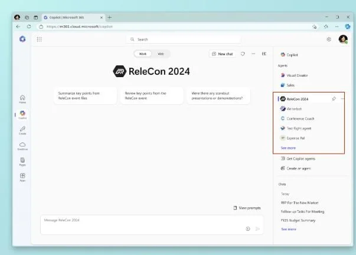The width and height of the screenshot is (356, 255).
Task: Open OneDrive in left sidebar
Action: point(22,146)
